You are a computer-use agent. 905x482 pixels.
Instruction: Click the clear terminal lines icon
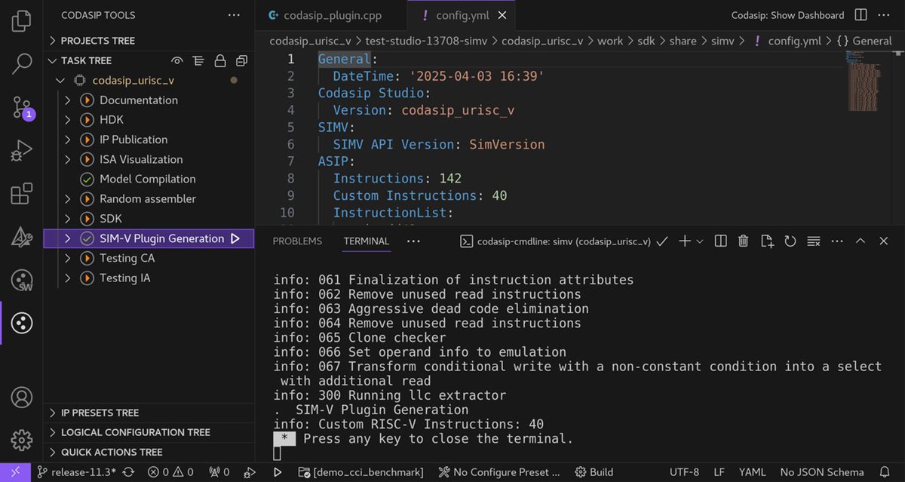click(x=814, y=241)
